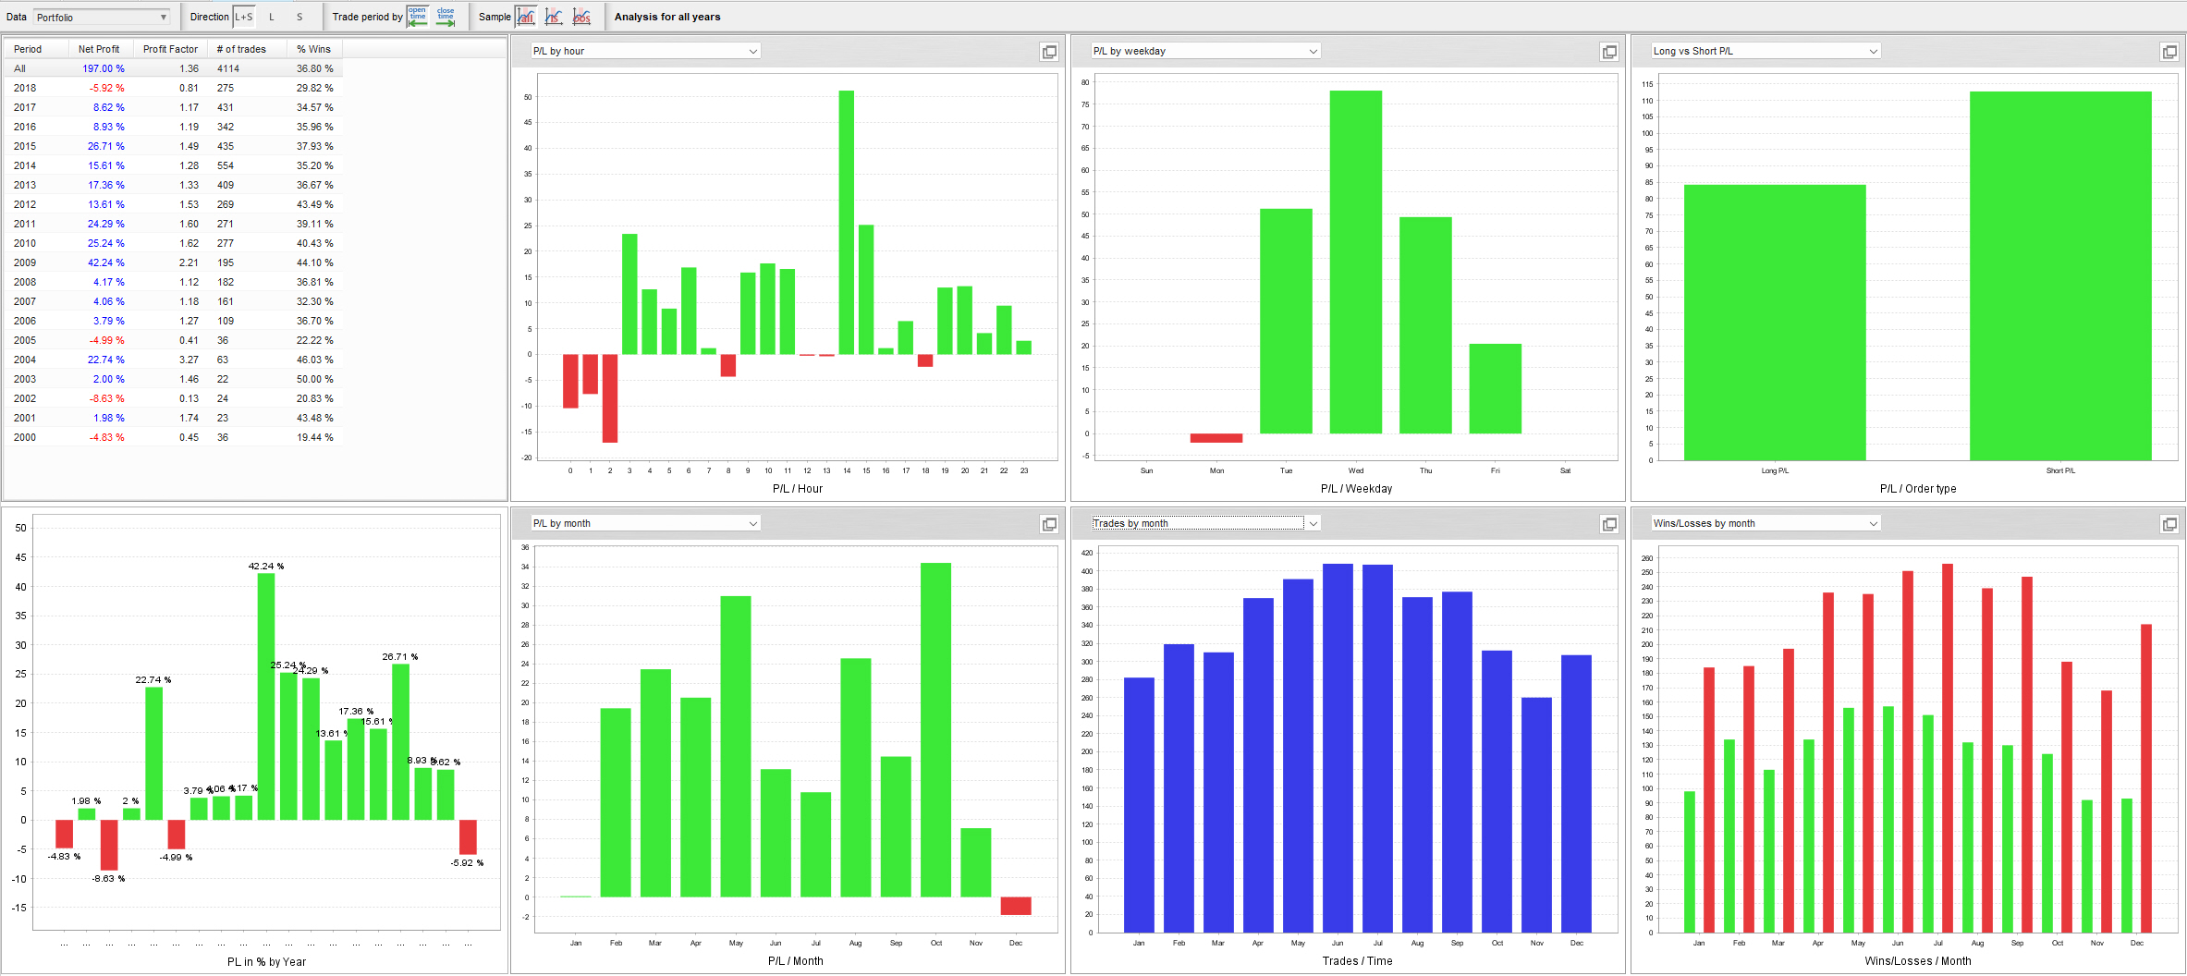Pop out the Long vs Short P/L chart
This screenshot has height=976, width=2187.
tap(2169, 52)
